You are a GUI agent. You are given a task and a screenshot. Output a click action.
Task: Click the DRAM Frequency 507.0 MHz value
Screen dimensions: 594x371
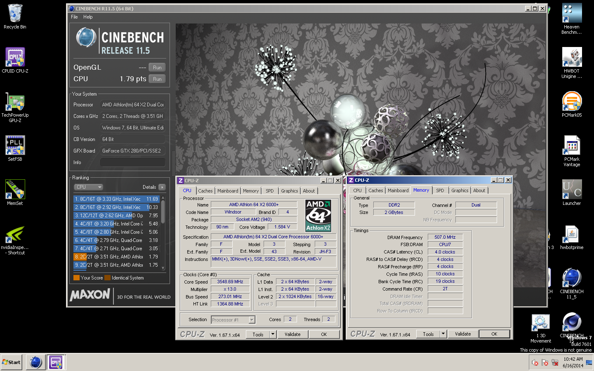pyautogui.click(x=445, y=237)
